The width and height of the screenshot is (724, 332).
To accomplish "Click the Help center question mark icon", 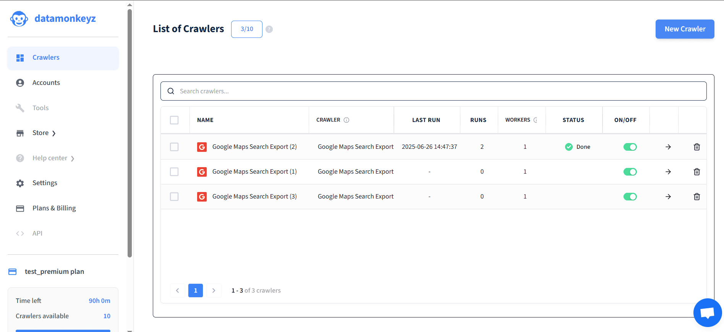I will [x=20, y=158].
